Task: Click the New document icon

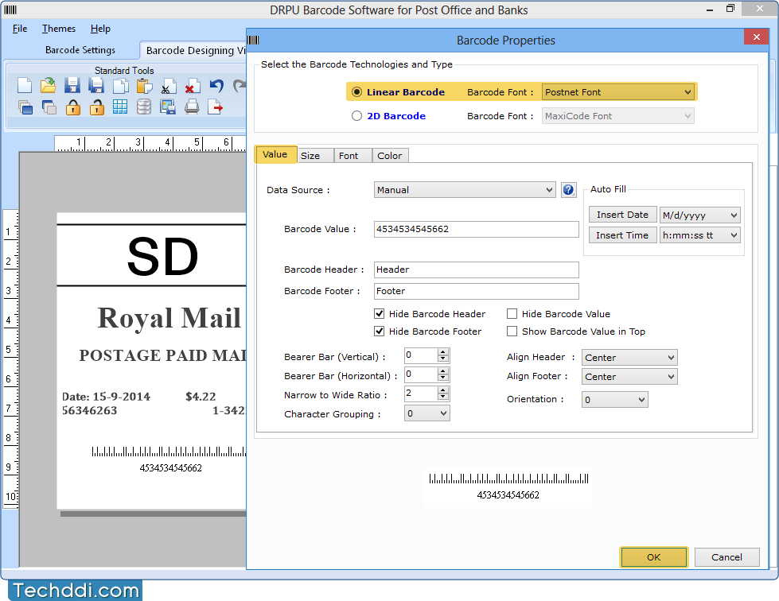Action: point(25,85)
